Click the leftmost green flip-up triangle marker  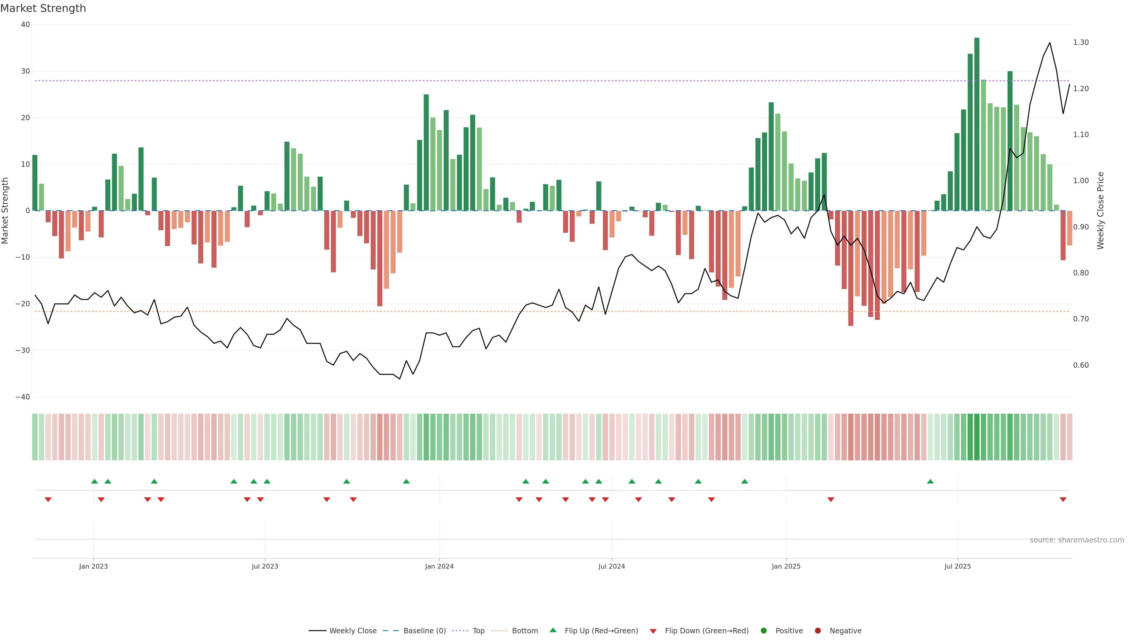(94, 481)
